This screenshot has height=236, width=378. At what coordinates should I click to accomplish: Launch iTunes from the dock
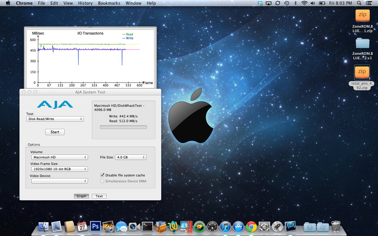225,227
